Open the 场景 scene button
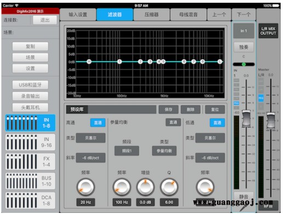Image resolution: width=285 pixels, height=214 pixels. (x=30, y=58)
